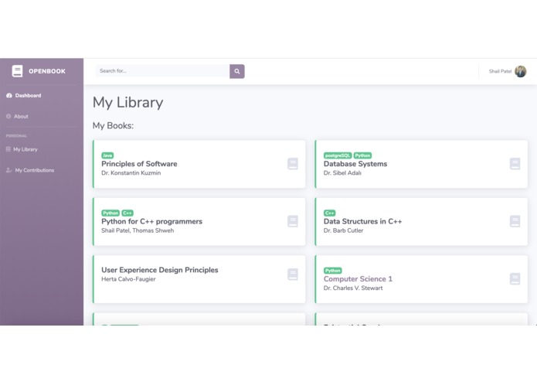This screenshot has width=537, height=382.
Task: Click the Search for... input field
Action: coord(163,71)
